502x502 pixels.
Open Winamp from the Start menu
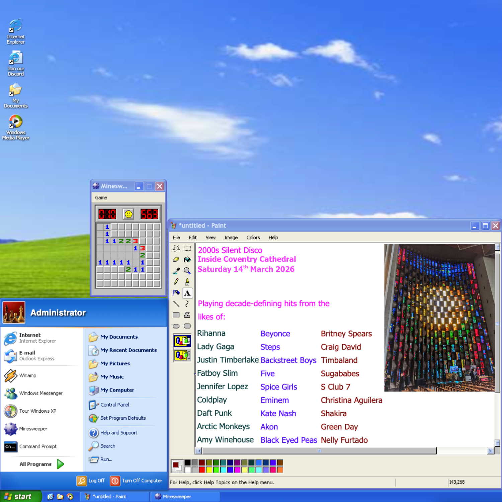point(20,375)
